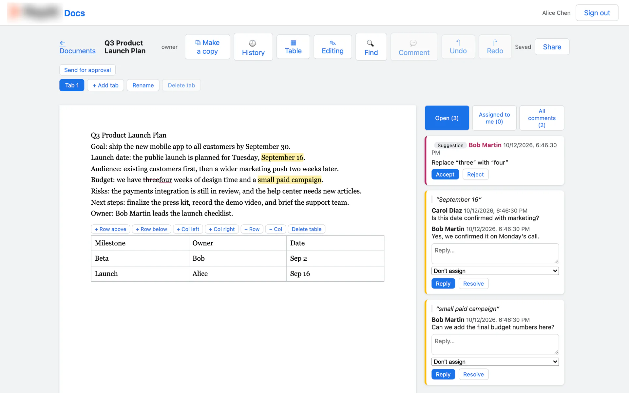This screenshot has width=629, height=393.
Task: Click Docs logo text
Action: point(74,13)
